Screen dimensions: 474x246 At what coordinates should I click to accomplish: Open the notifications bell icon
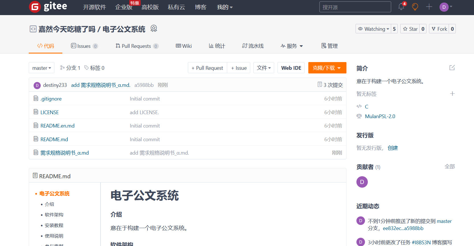(x=401, y=7)
